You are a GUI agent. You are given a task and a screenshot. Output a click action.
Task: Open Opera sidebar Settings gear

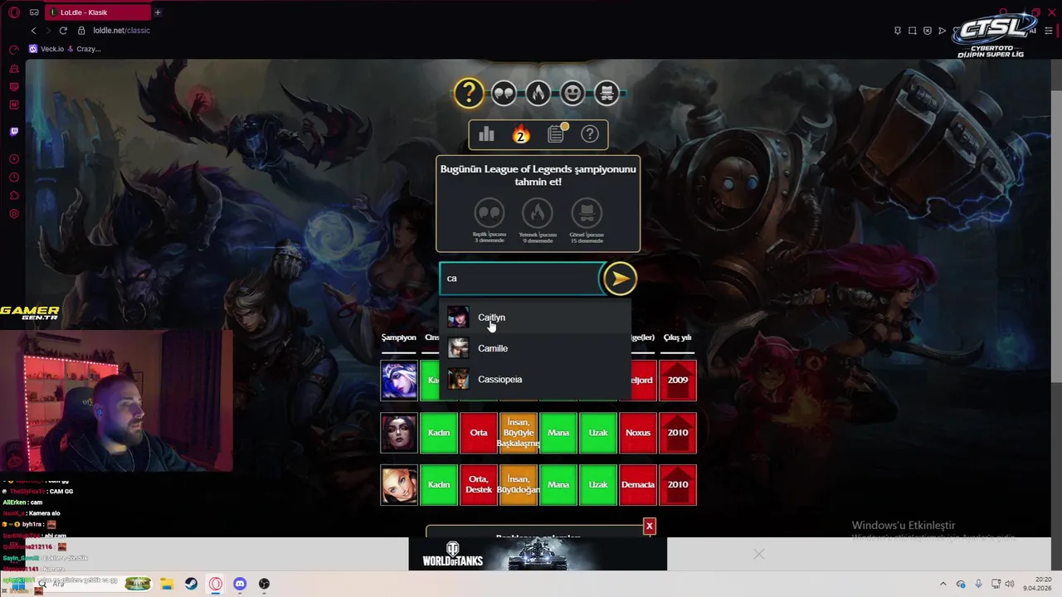click(x=14, y=214)
